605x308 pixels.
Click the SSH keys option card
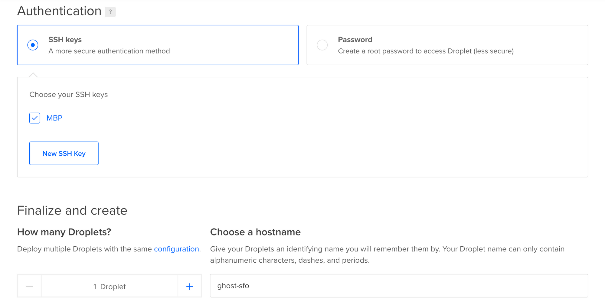pos(157,45)
